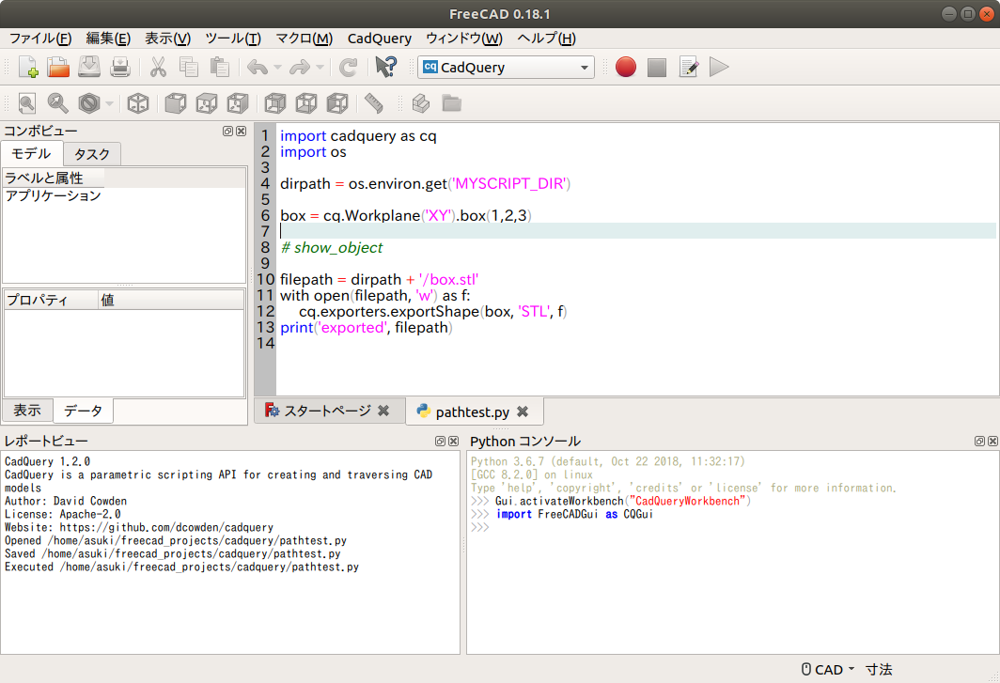Open the CAD navigation style dropdown

point(827,669)
